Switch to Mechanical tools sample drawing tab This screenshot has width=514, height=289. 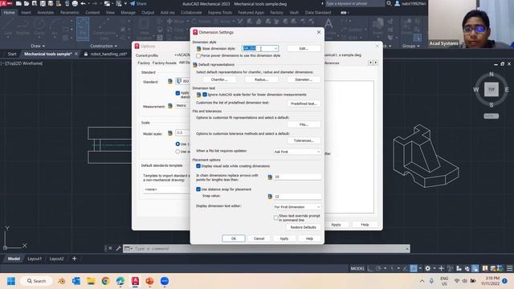[48, 54]
